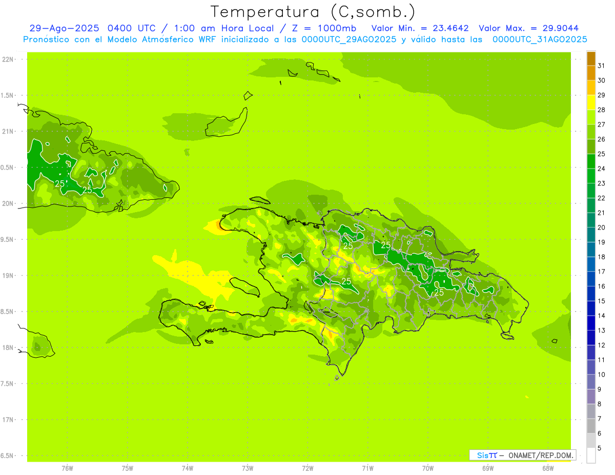Click the "74W" longitude label

coord(188,468)
